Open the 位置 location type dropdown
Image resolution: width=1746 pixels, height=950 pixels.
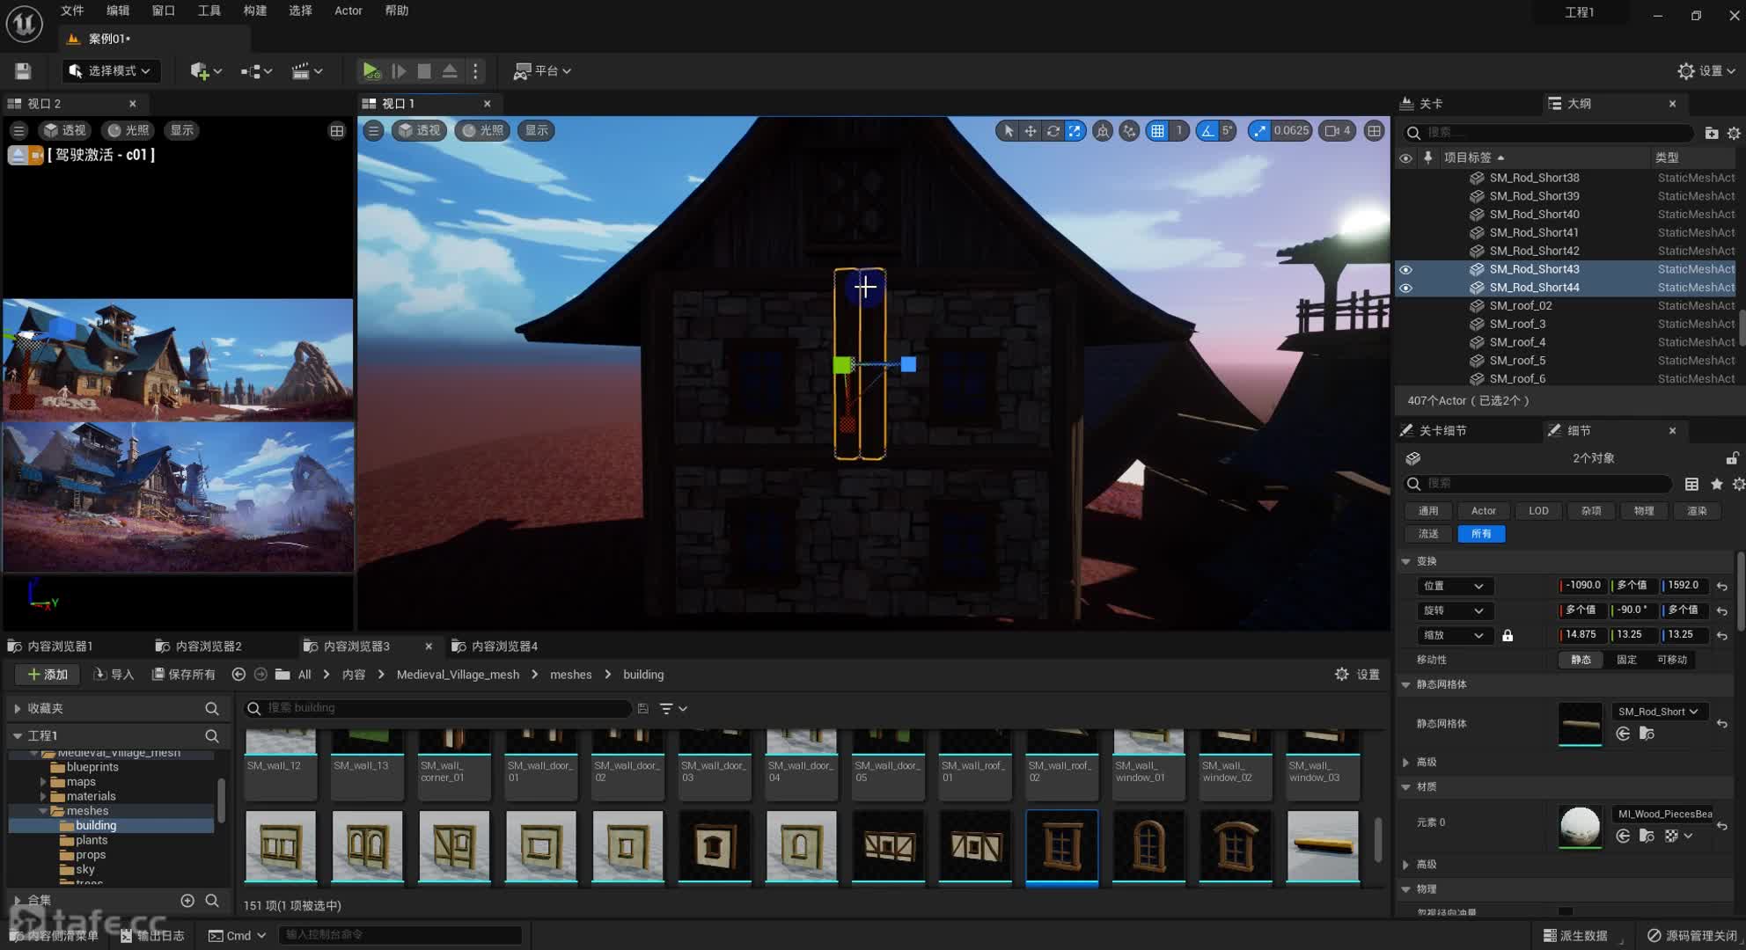1453,586
